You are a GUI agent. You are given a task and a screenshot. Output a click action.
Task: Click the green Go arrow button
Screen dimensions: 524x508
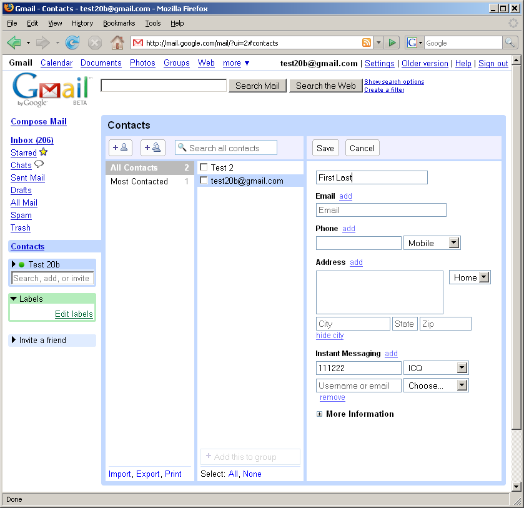tap(392, 43)
